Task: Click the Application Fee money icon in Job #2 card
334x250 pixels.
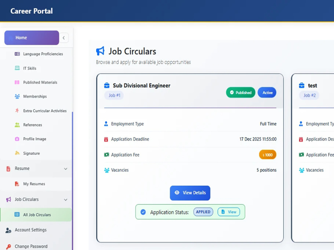Action: point(301,155)
